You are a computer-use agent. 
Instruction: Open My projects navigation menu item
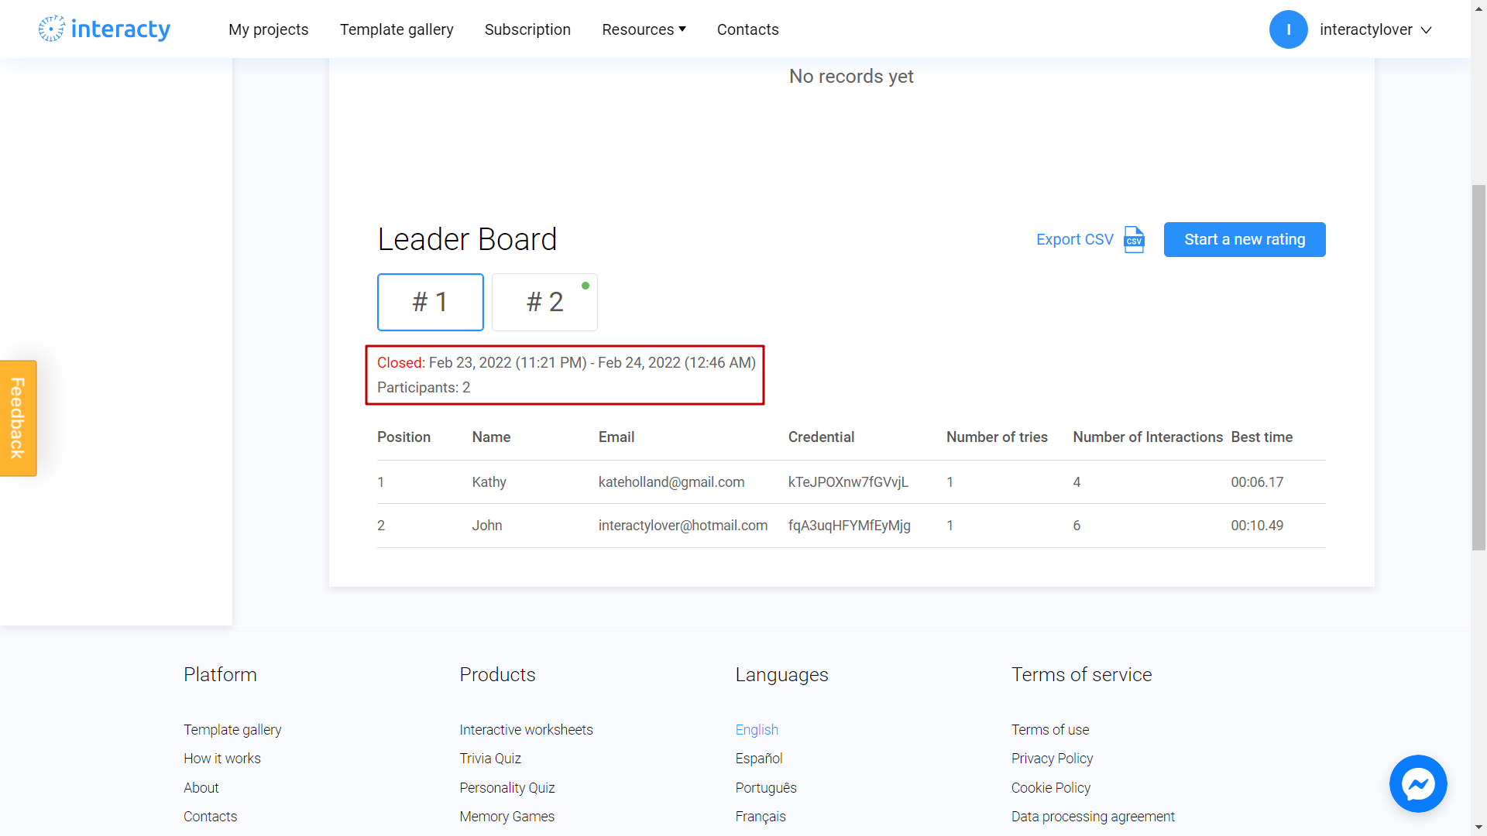pyautogui.click(x=267, y=29)
